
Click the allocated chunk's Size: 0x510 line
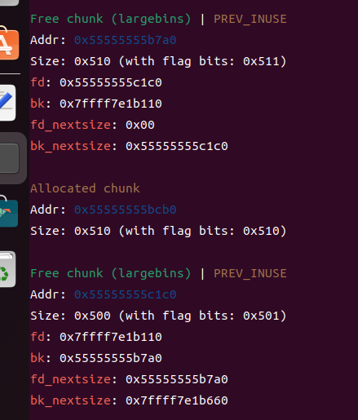pyautogui.click(x=158, y=231)
